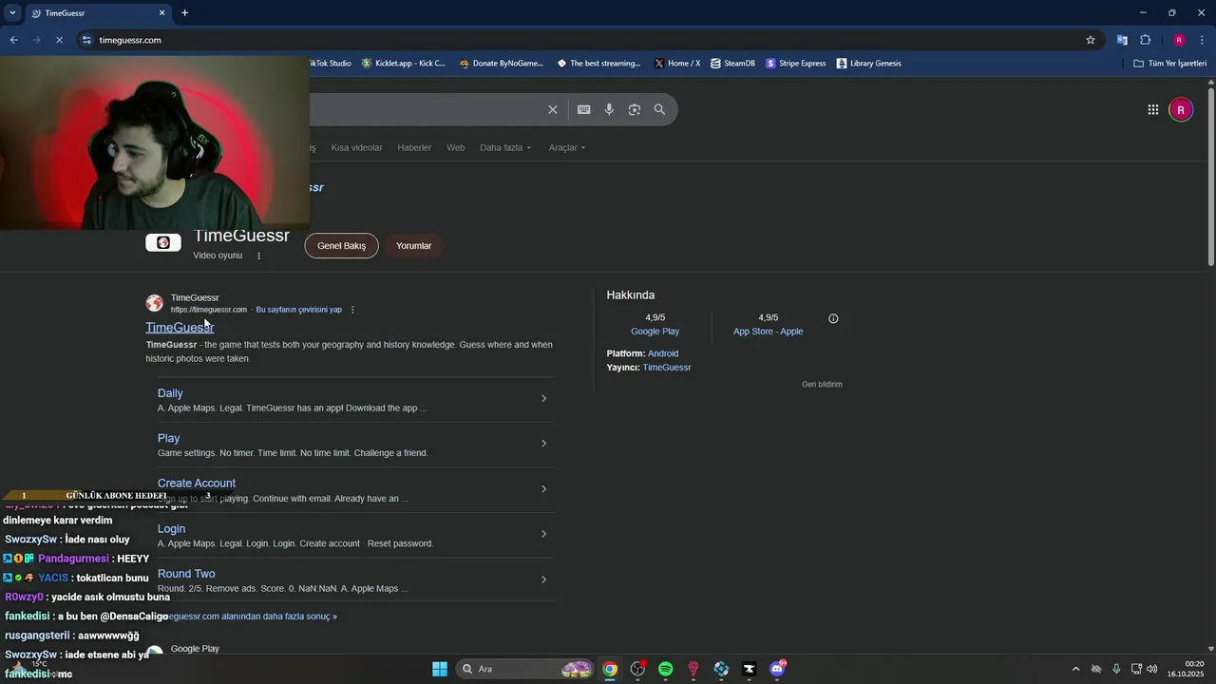Click the Windows taskbar search box Ara
1216x684 pixels.
tap(524, 669)
